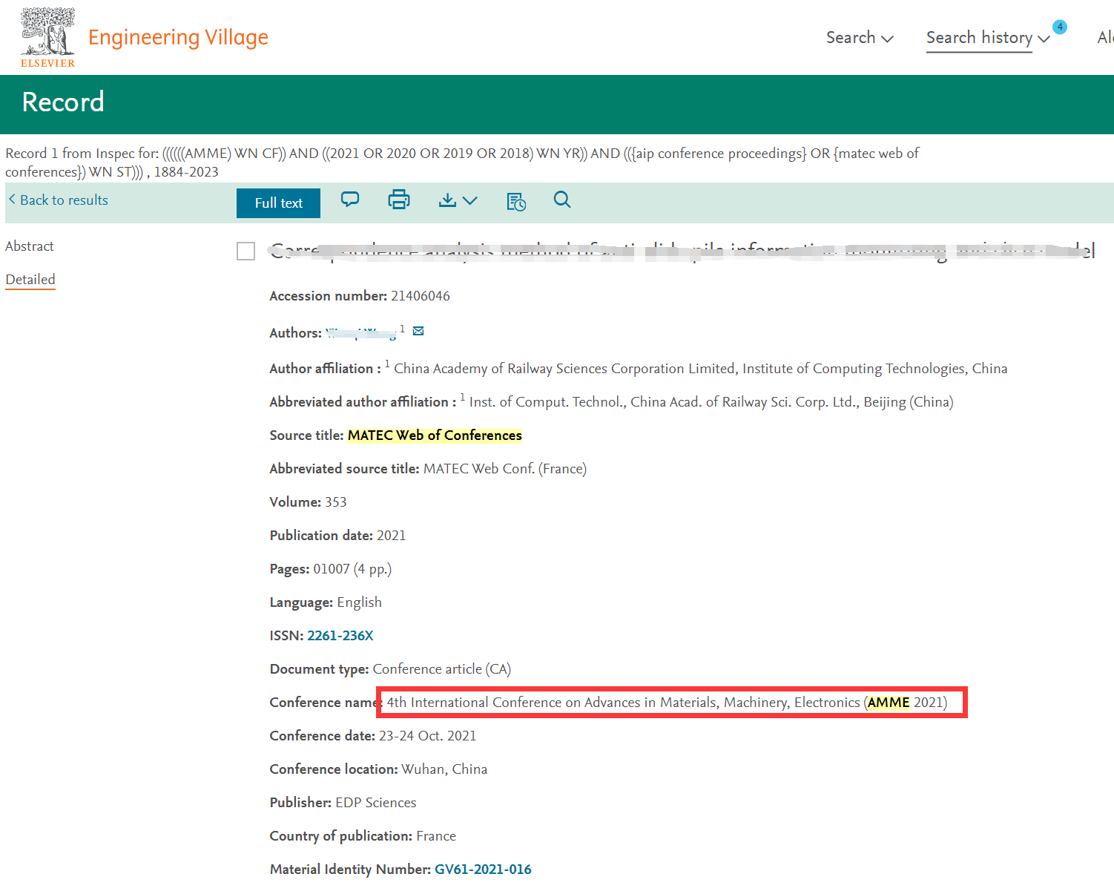This screenshot has height=894, width=1114.
Task: Click the Record page heading
Action: coord(63,102)
